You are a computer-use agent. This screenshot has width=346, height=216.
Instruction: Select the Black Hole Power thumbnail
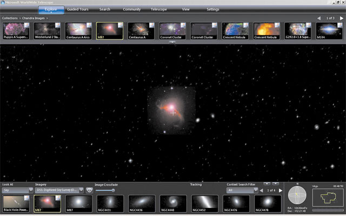[16, 204]
